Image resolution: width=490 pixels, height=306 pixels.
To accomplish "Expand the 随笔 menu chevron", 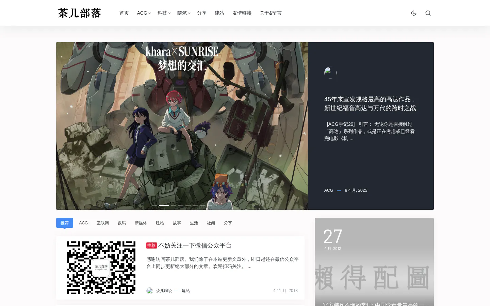I will coord(189,13).
